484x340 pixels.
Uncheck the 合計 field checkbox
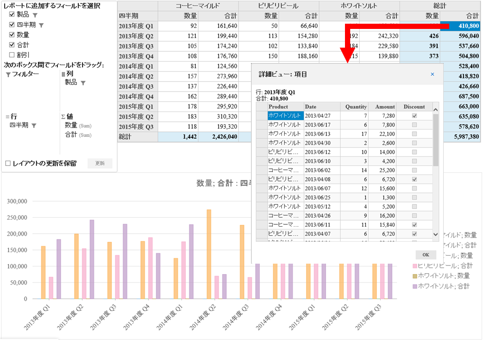[12, 45]
